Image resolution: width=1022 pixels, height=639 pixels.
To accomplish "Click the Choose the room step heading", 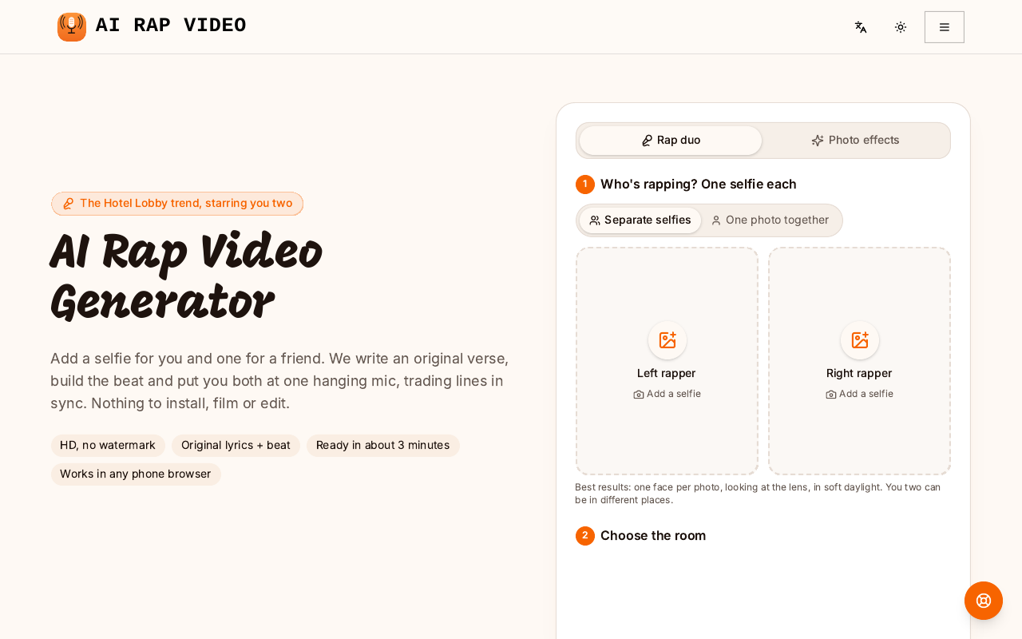I will tap(653, 536).
